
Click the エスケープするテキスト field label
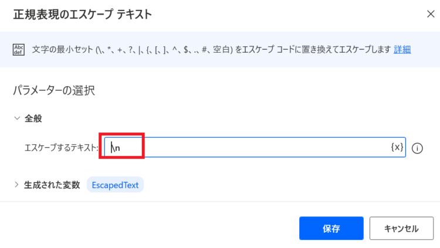click(x=62, y=148)
